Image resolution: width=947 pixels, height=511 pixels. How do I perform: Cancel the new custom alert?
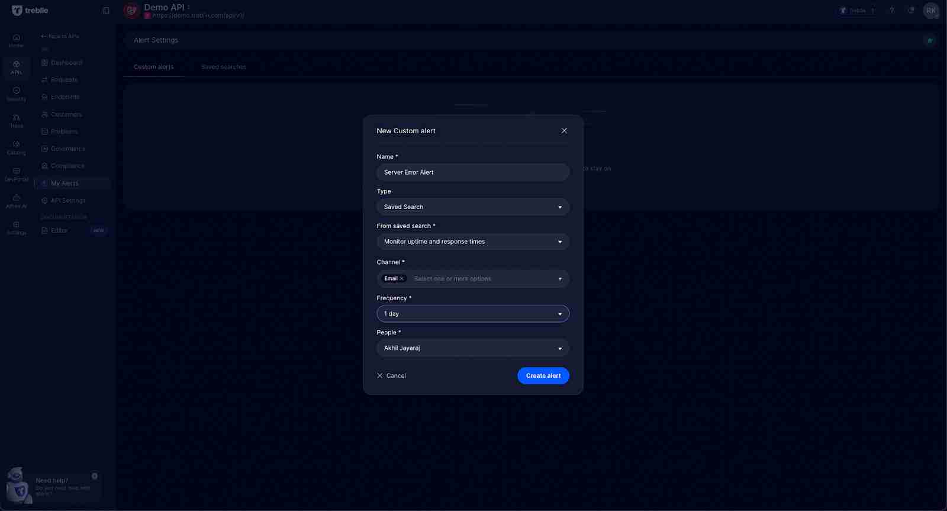point(391,376)
